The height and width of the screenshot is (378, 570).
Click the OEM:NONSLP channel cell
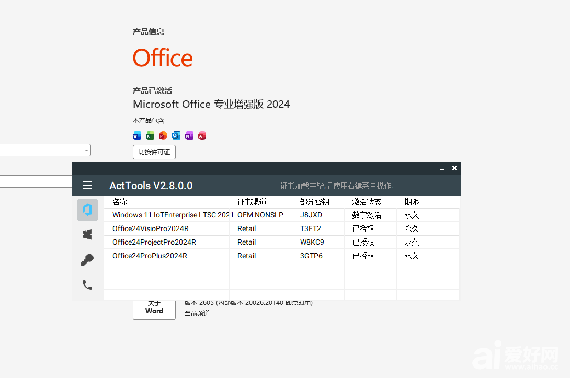coord(260,215)
